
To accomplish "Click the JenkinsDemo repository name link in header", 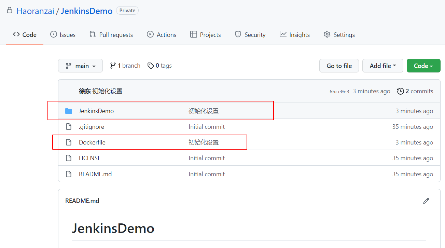I will pyautogui.click(x=87, y=11).
